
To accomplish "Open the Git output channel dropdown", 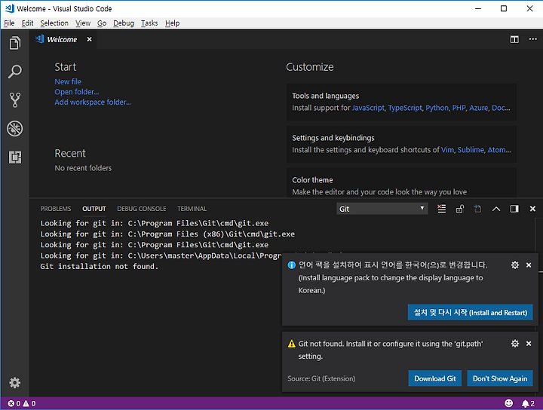I will [x=382, y=209].
